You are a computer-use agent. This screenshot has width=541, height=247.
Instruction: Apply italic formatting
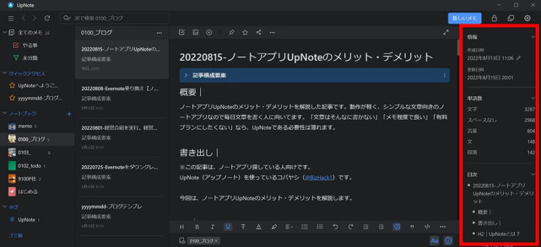coord(212,227)
